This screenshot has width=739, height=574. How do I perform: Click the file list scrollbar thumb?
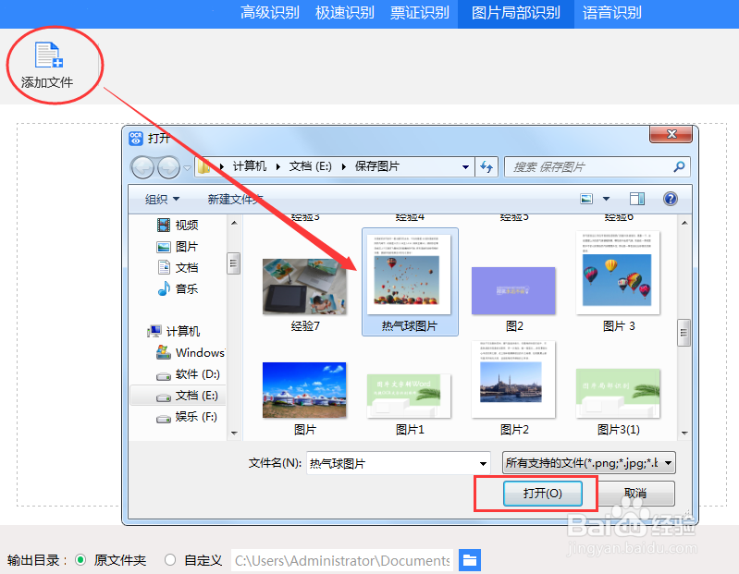[x=684, y=333]
